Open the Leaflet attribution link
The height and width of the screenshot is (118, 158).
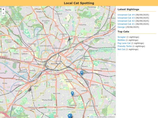(90, 117)
